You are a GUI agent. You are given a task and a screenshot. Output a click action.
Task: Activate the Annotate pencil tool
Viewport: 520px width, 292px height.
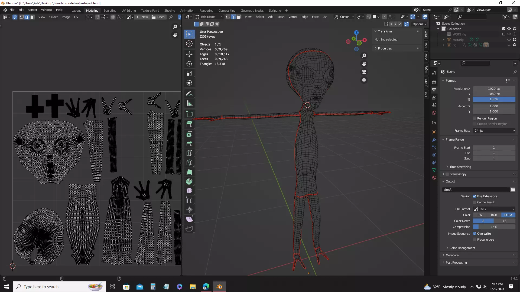click(189, 94)
